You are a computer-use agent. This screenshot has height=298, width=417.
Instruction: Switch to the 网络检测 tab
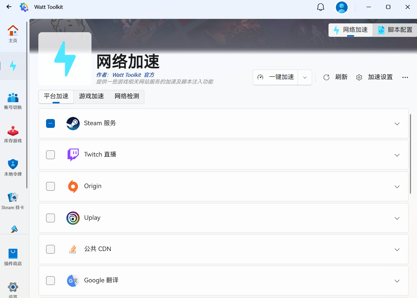[127, 97]
